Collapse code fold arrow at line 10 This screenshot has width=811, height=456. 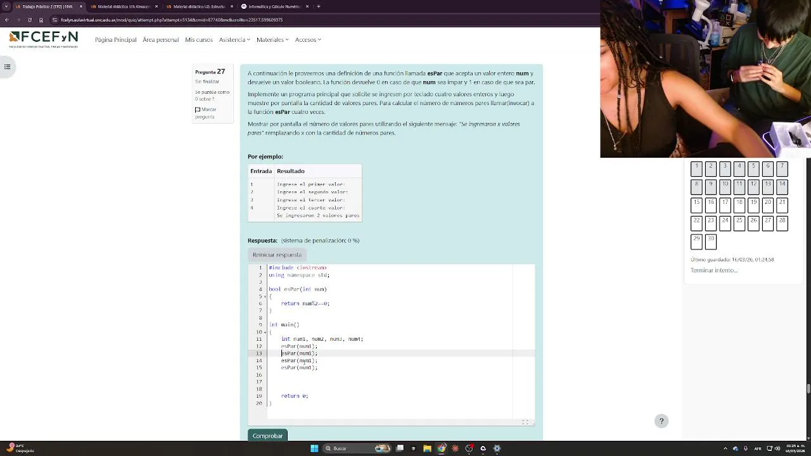(x=265, y=332)
